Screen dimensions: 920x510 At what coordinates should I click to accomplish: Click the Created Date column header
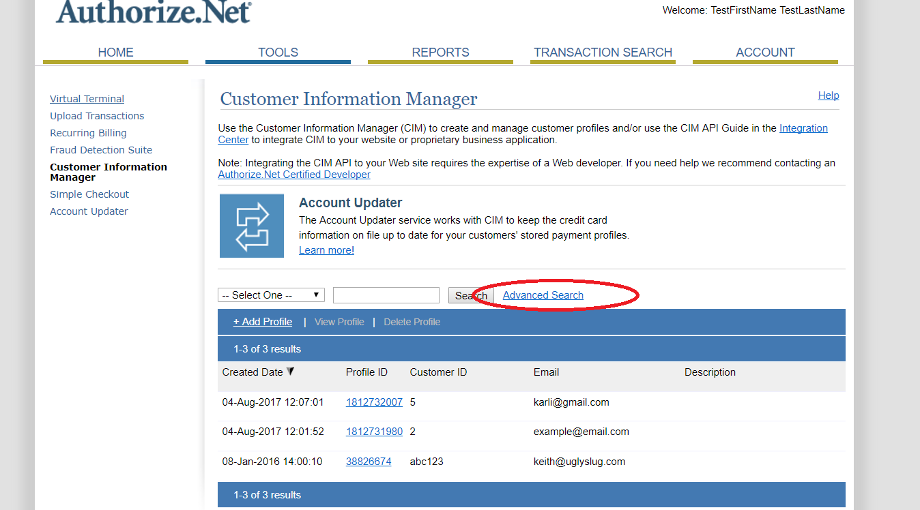(x=253, y=372)
